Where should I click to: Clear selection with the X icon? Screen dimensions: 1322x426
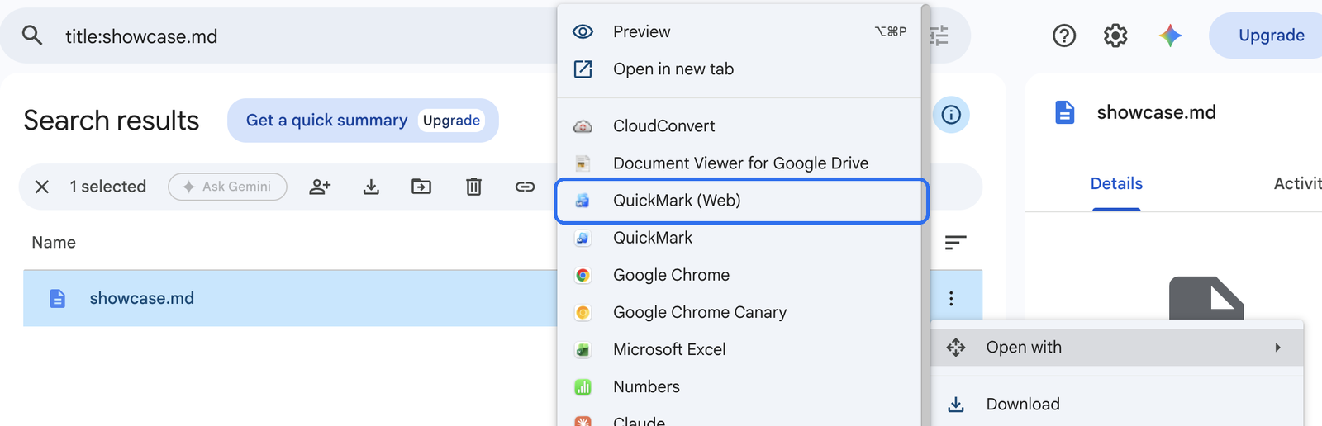pos(42,187)
